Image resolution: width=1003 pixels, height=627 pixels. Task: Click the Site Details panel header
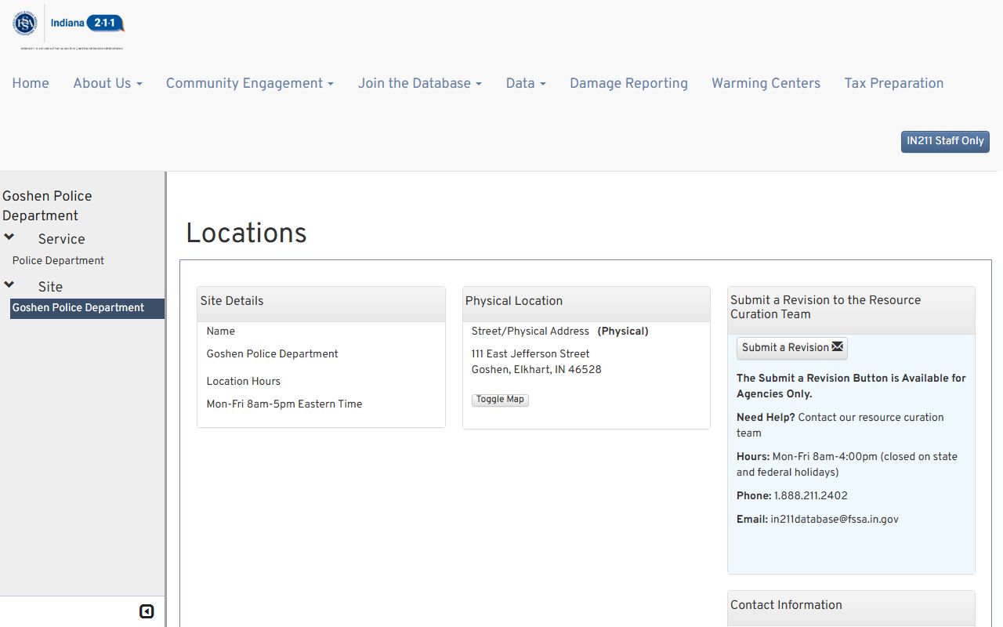click(321, 303)
